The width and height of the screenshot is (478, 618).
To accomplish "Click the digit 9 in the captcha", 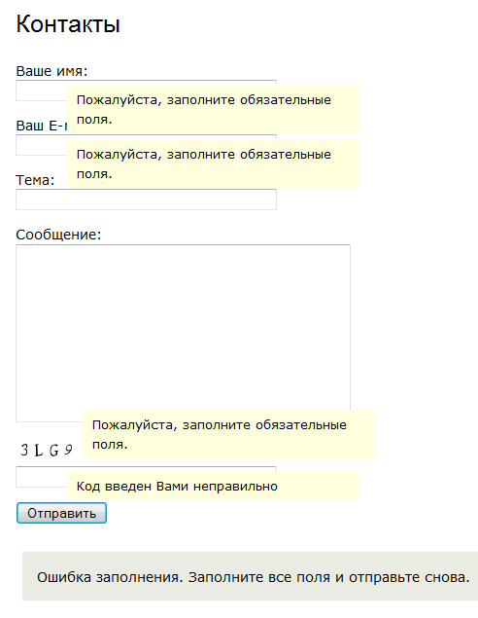I will [x=68, y=450].
